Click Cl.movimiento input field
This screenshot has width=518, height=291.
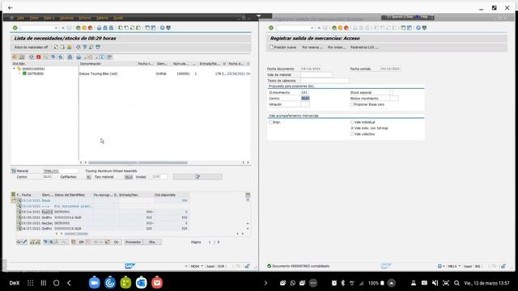[304, 92]
